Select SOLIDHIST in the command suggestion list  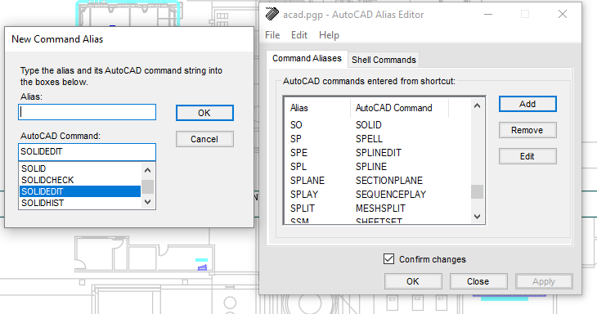pyautogui.click(x=80, y=203)
